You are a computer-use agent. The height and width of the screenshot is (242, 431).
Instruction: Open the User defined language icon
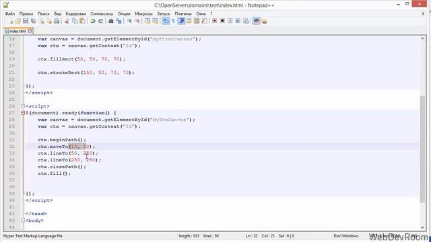click(x=189, y=21)
